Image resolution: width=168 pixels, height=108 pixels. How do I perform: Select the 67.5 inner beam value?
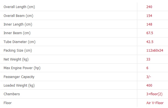150,33
